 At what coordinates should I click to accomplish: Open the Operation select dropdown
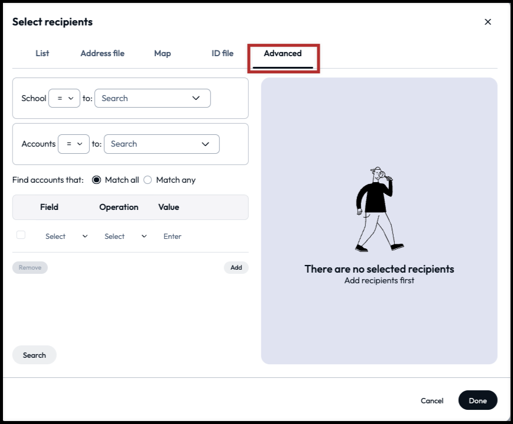[125, 236]
